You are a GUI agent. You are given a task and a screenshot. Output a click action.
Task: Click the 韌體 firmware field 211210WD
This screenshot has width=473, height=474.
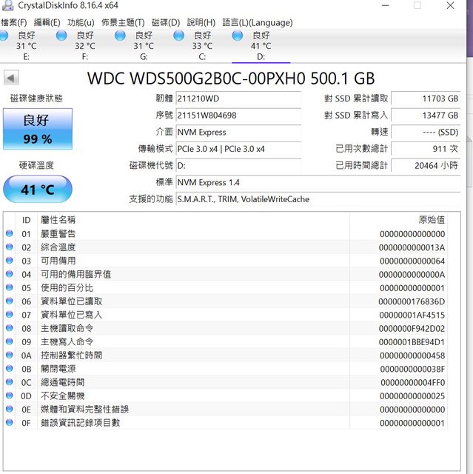pos(238,99)
